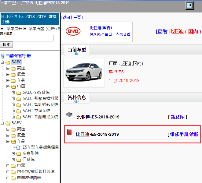Click the red book icon beside 维修手册 row

tap(69, 132)
